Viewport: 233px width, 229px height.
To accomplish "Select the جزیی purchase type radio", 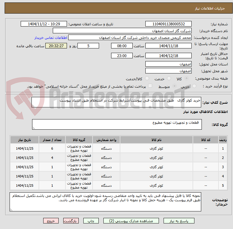I will point(194,86).
